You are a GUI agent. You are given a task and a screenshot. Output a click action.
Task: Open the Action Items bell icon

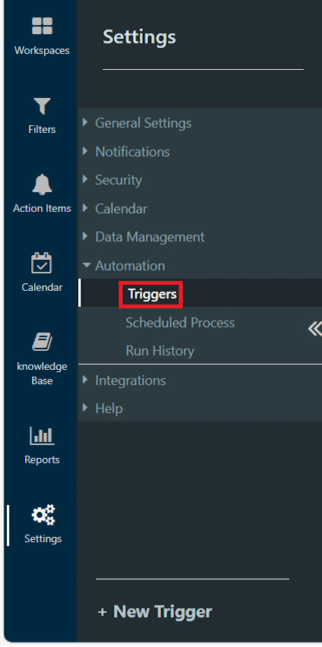click(42, 185)
